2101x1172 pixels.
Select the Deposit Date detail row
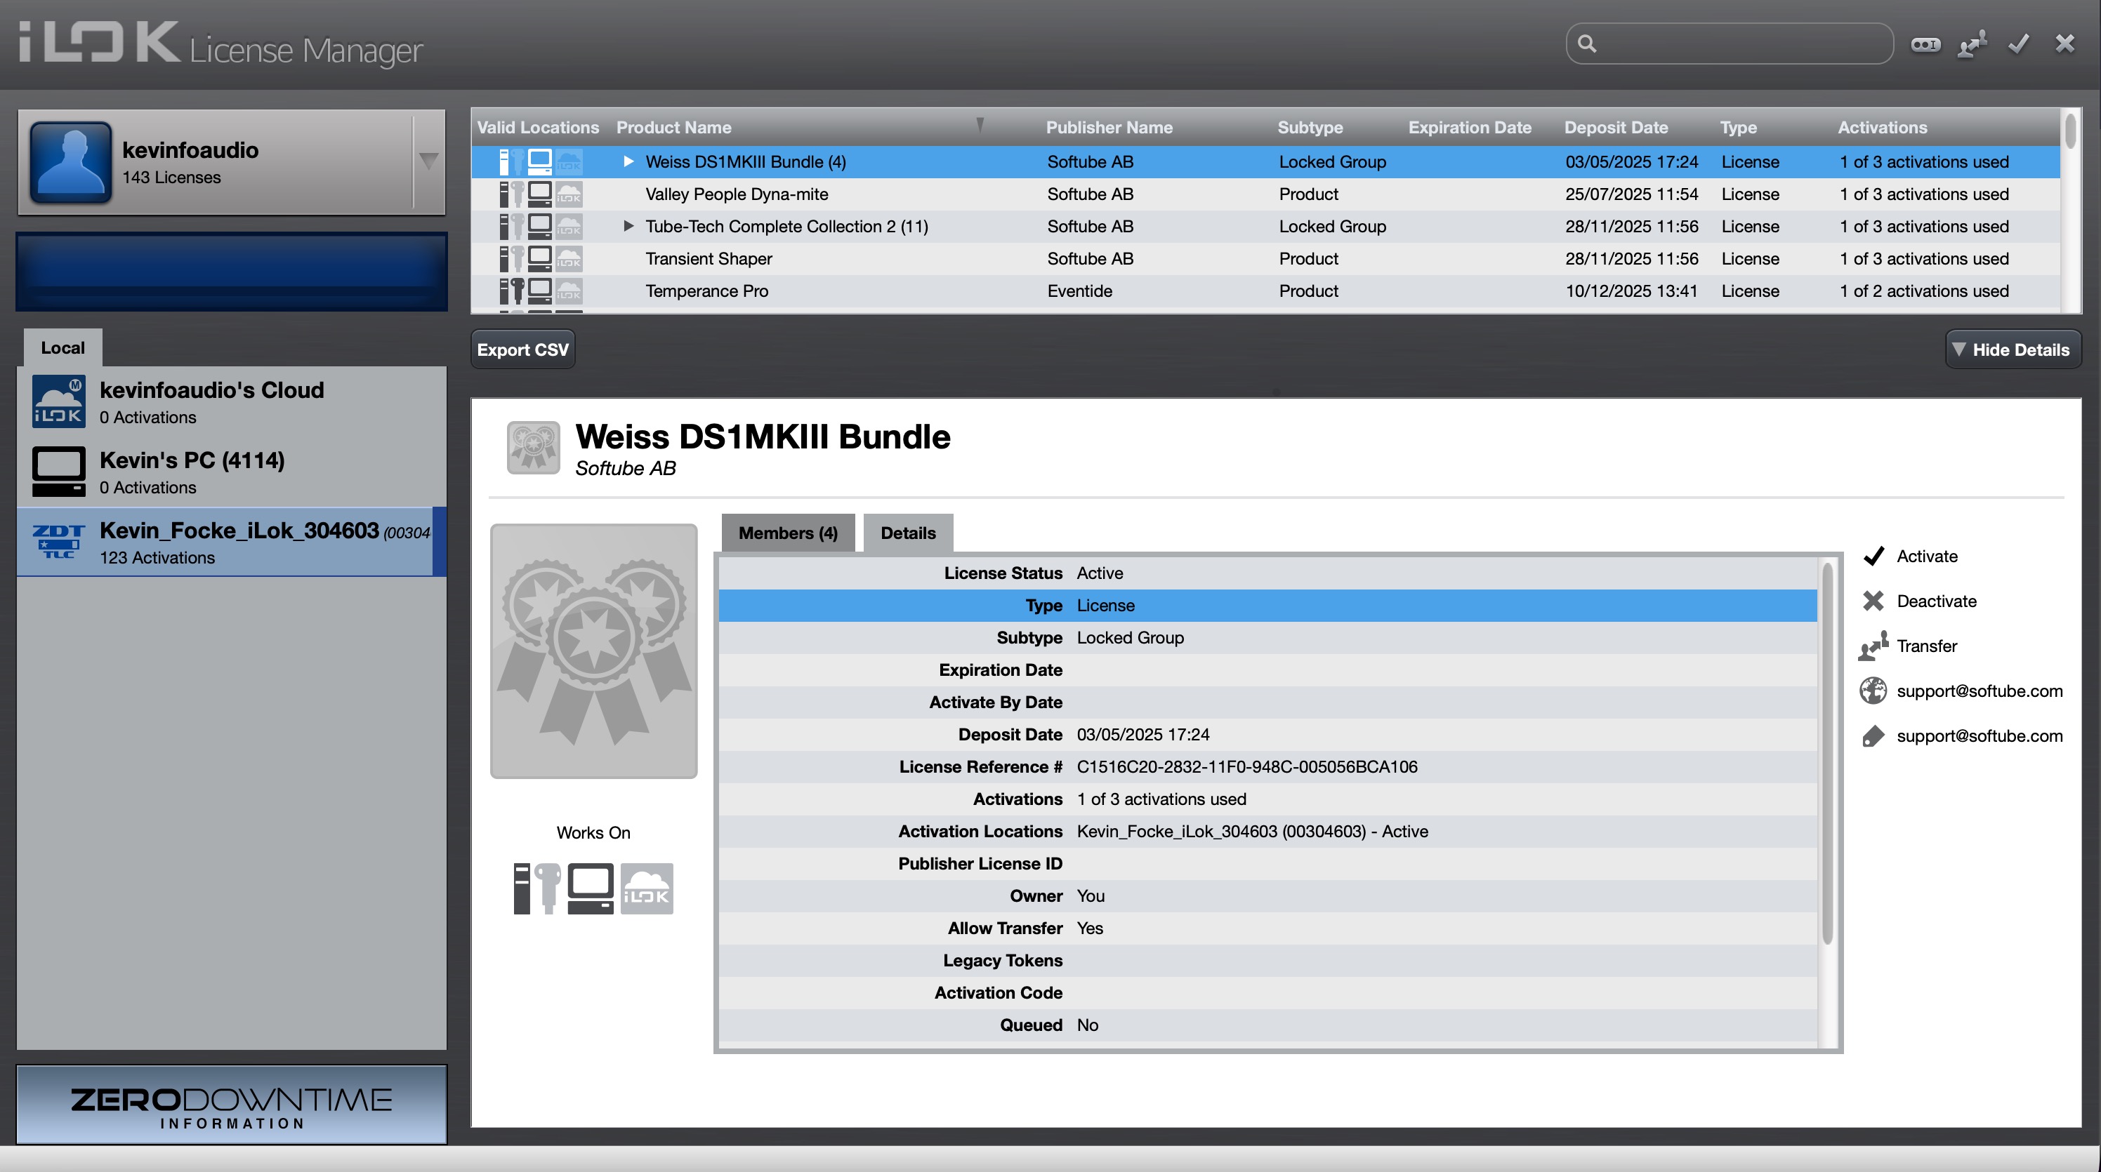pyautogui.click(x=1267, y=734)
